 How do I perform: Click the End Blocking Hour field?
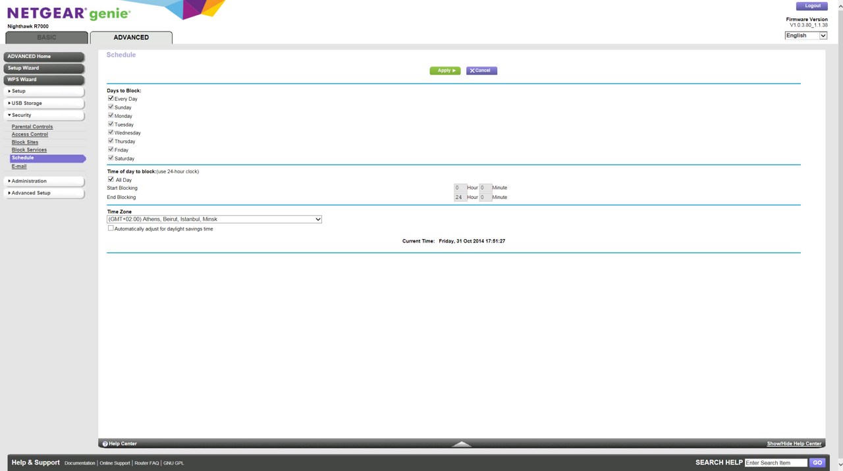click(x=460, y=197)
